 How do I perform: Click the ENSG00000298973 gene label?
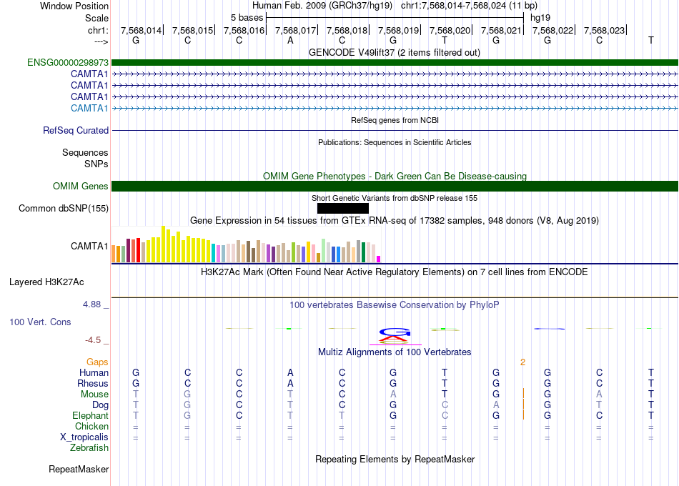coord(68,62)
